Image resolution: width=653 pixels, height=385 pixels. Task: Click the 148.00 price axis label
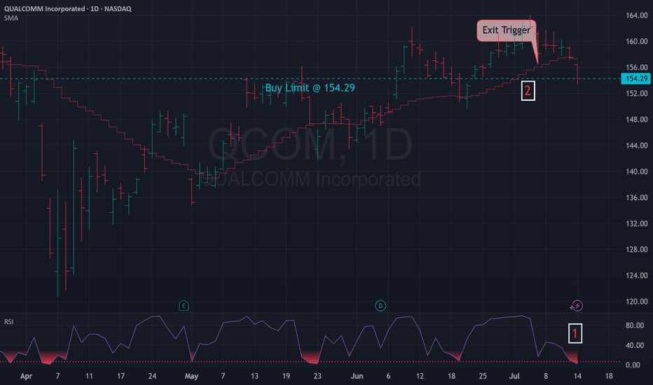[636, 120]
